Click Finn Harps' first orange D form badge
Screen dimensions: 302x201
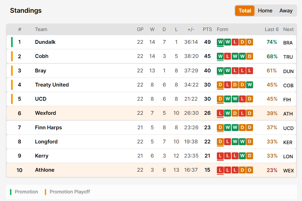(x=220, y=128)
